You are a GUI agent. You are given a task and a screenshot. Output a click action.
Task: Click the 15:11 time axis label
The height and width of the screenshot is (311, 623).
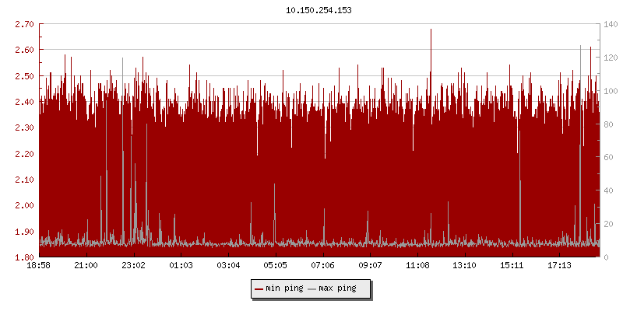point(512,266)
